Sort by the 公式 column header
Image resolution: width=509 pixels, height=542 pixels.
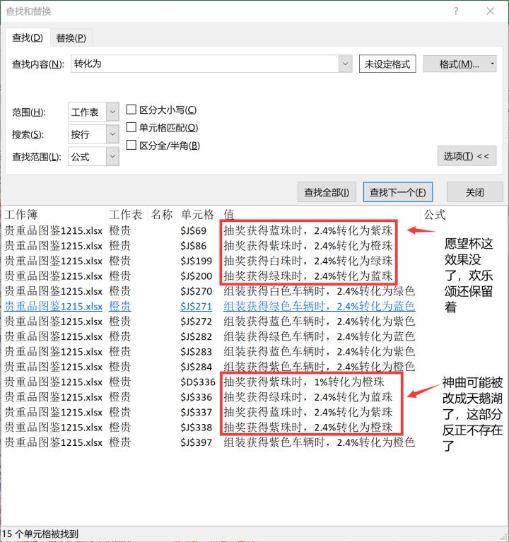[463, 215]
